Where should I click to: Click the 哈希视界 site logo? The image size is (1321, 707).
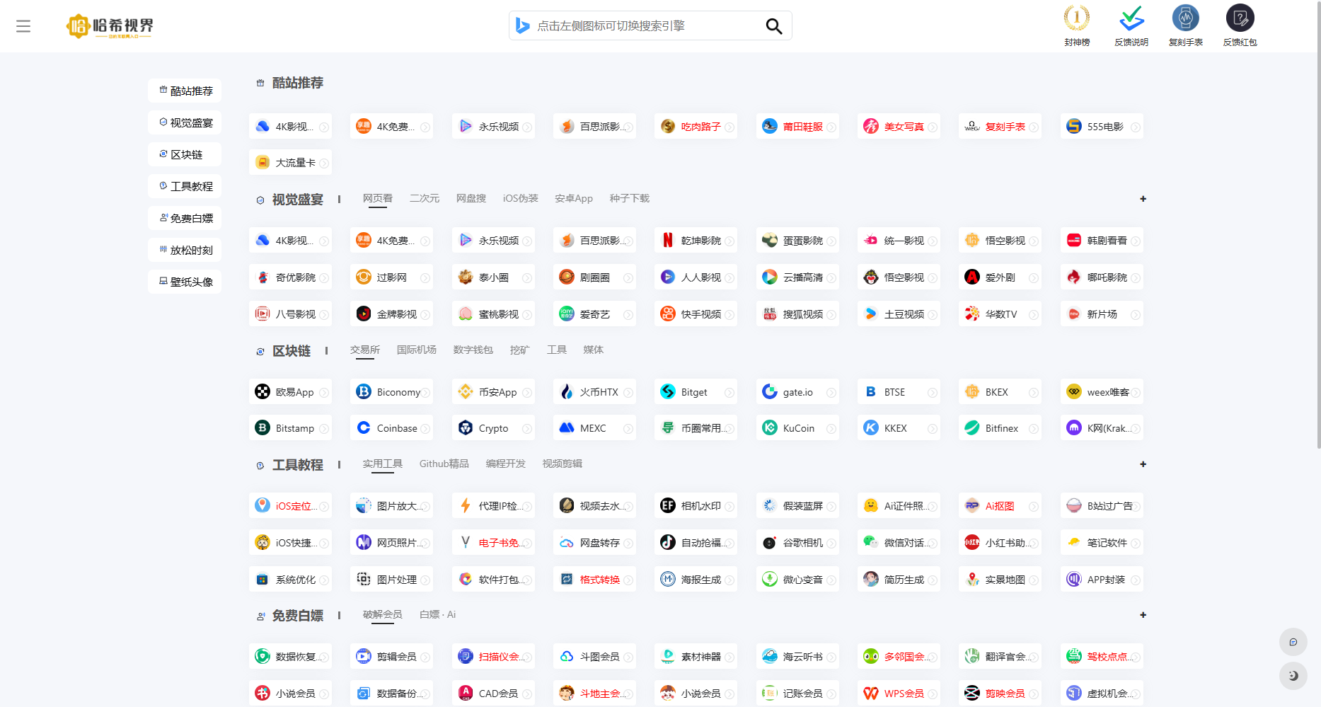110,26
